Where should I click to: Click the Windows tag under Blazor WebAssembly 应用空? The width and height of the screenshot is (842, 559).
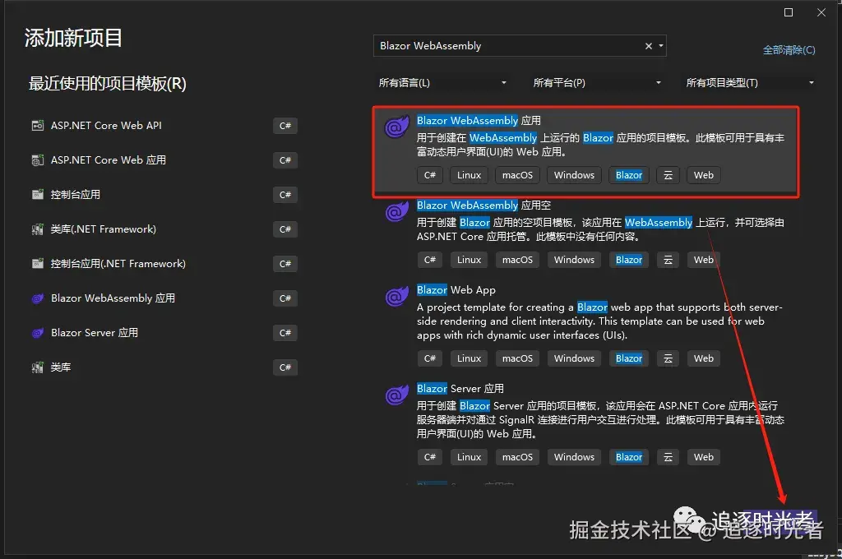574,260
